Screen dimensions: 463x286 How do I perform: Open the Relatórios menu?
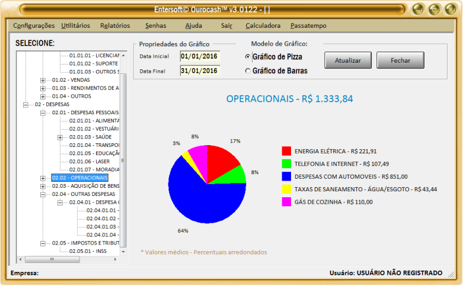pyautogui.click(x=115, y=25)
